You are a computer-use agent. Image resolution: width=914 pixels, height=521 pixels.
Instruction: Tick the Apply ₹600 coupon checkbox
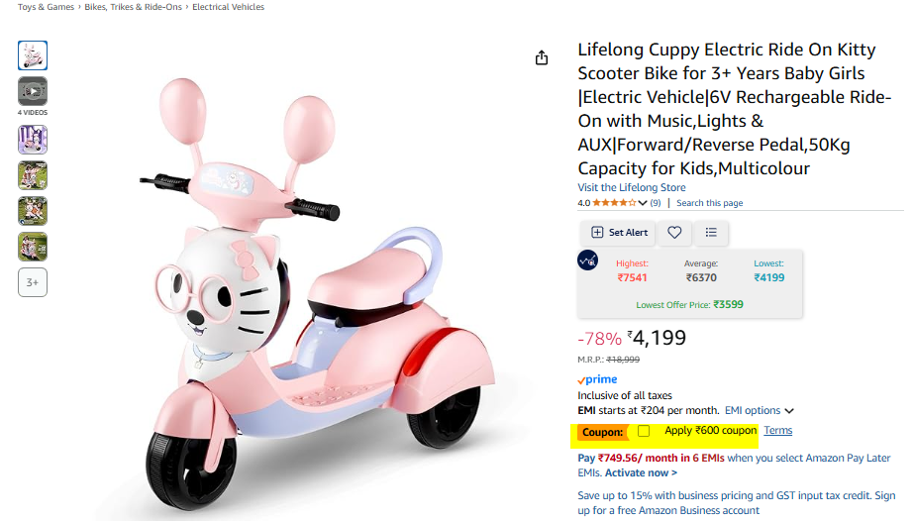click(644, 431)
